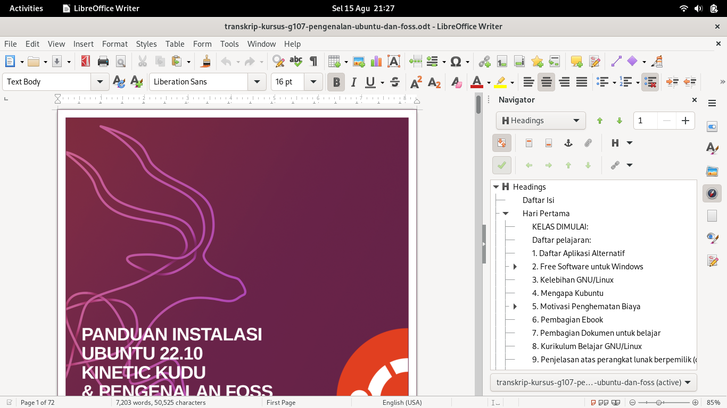Export document directly as PDF
727x408 pixels.
pyautogui.click(x=85, y=62)
